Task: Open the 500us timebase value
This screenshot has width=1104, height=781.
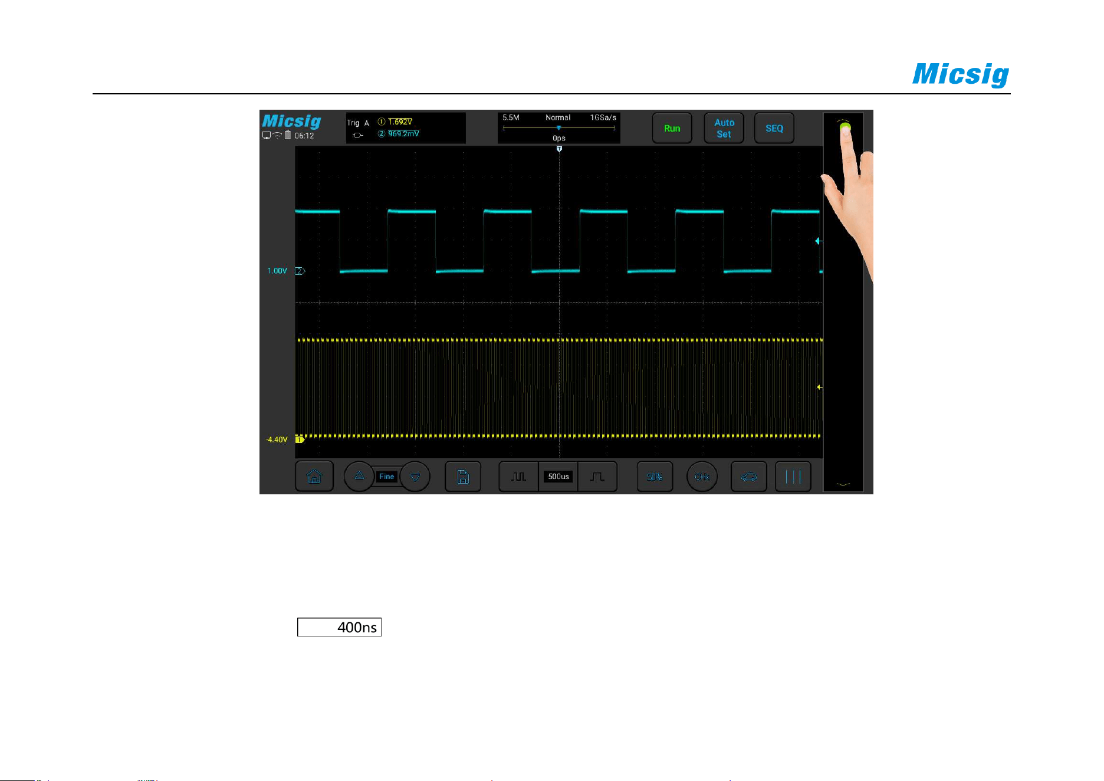Action: coord(558,477)
